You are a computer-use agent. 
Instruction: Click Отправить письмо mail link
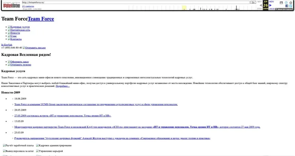coord(34,48)
